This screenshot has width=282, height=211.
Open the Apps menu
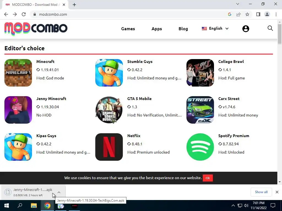[157, 29]
